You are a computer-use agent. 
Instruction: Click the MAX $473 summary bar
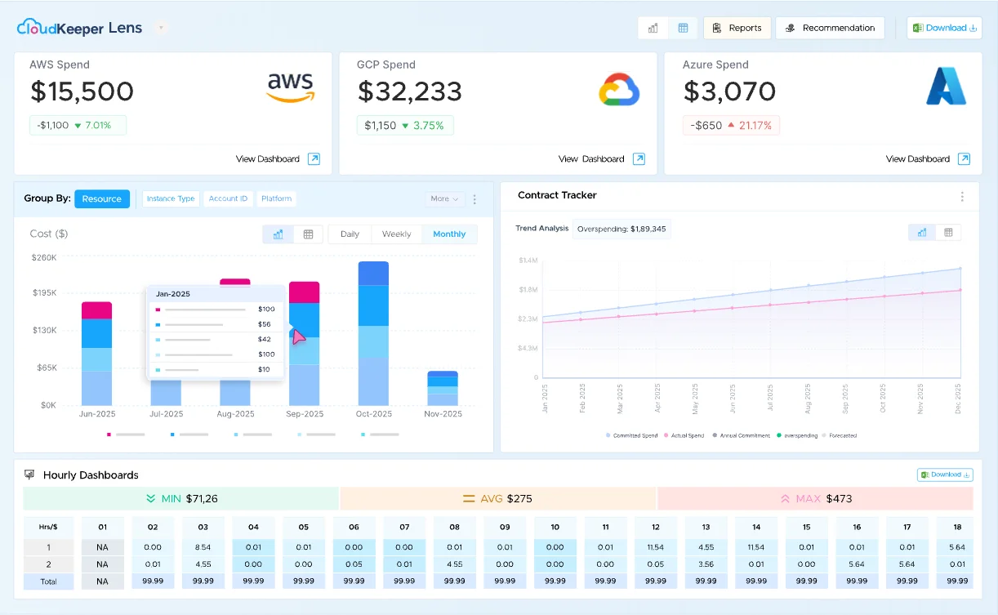click(x=815, y=499)
